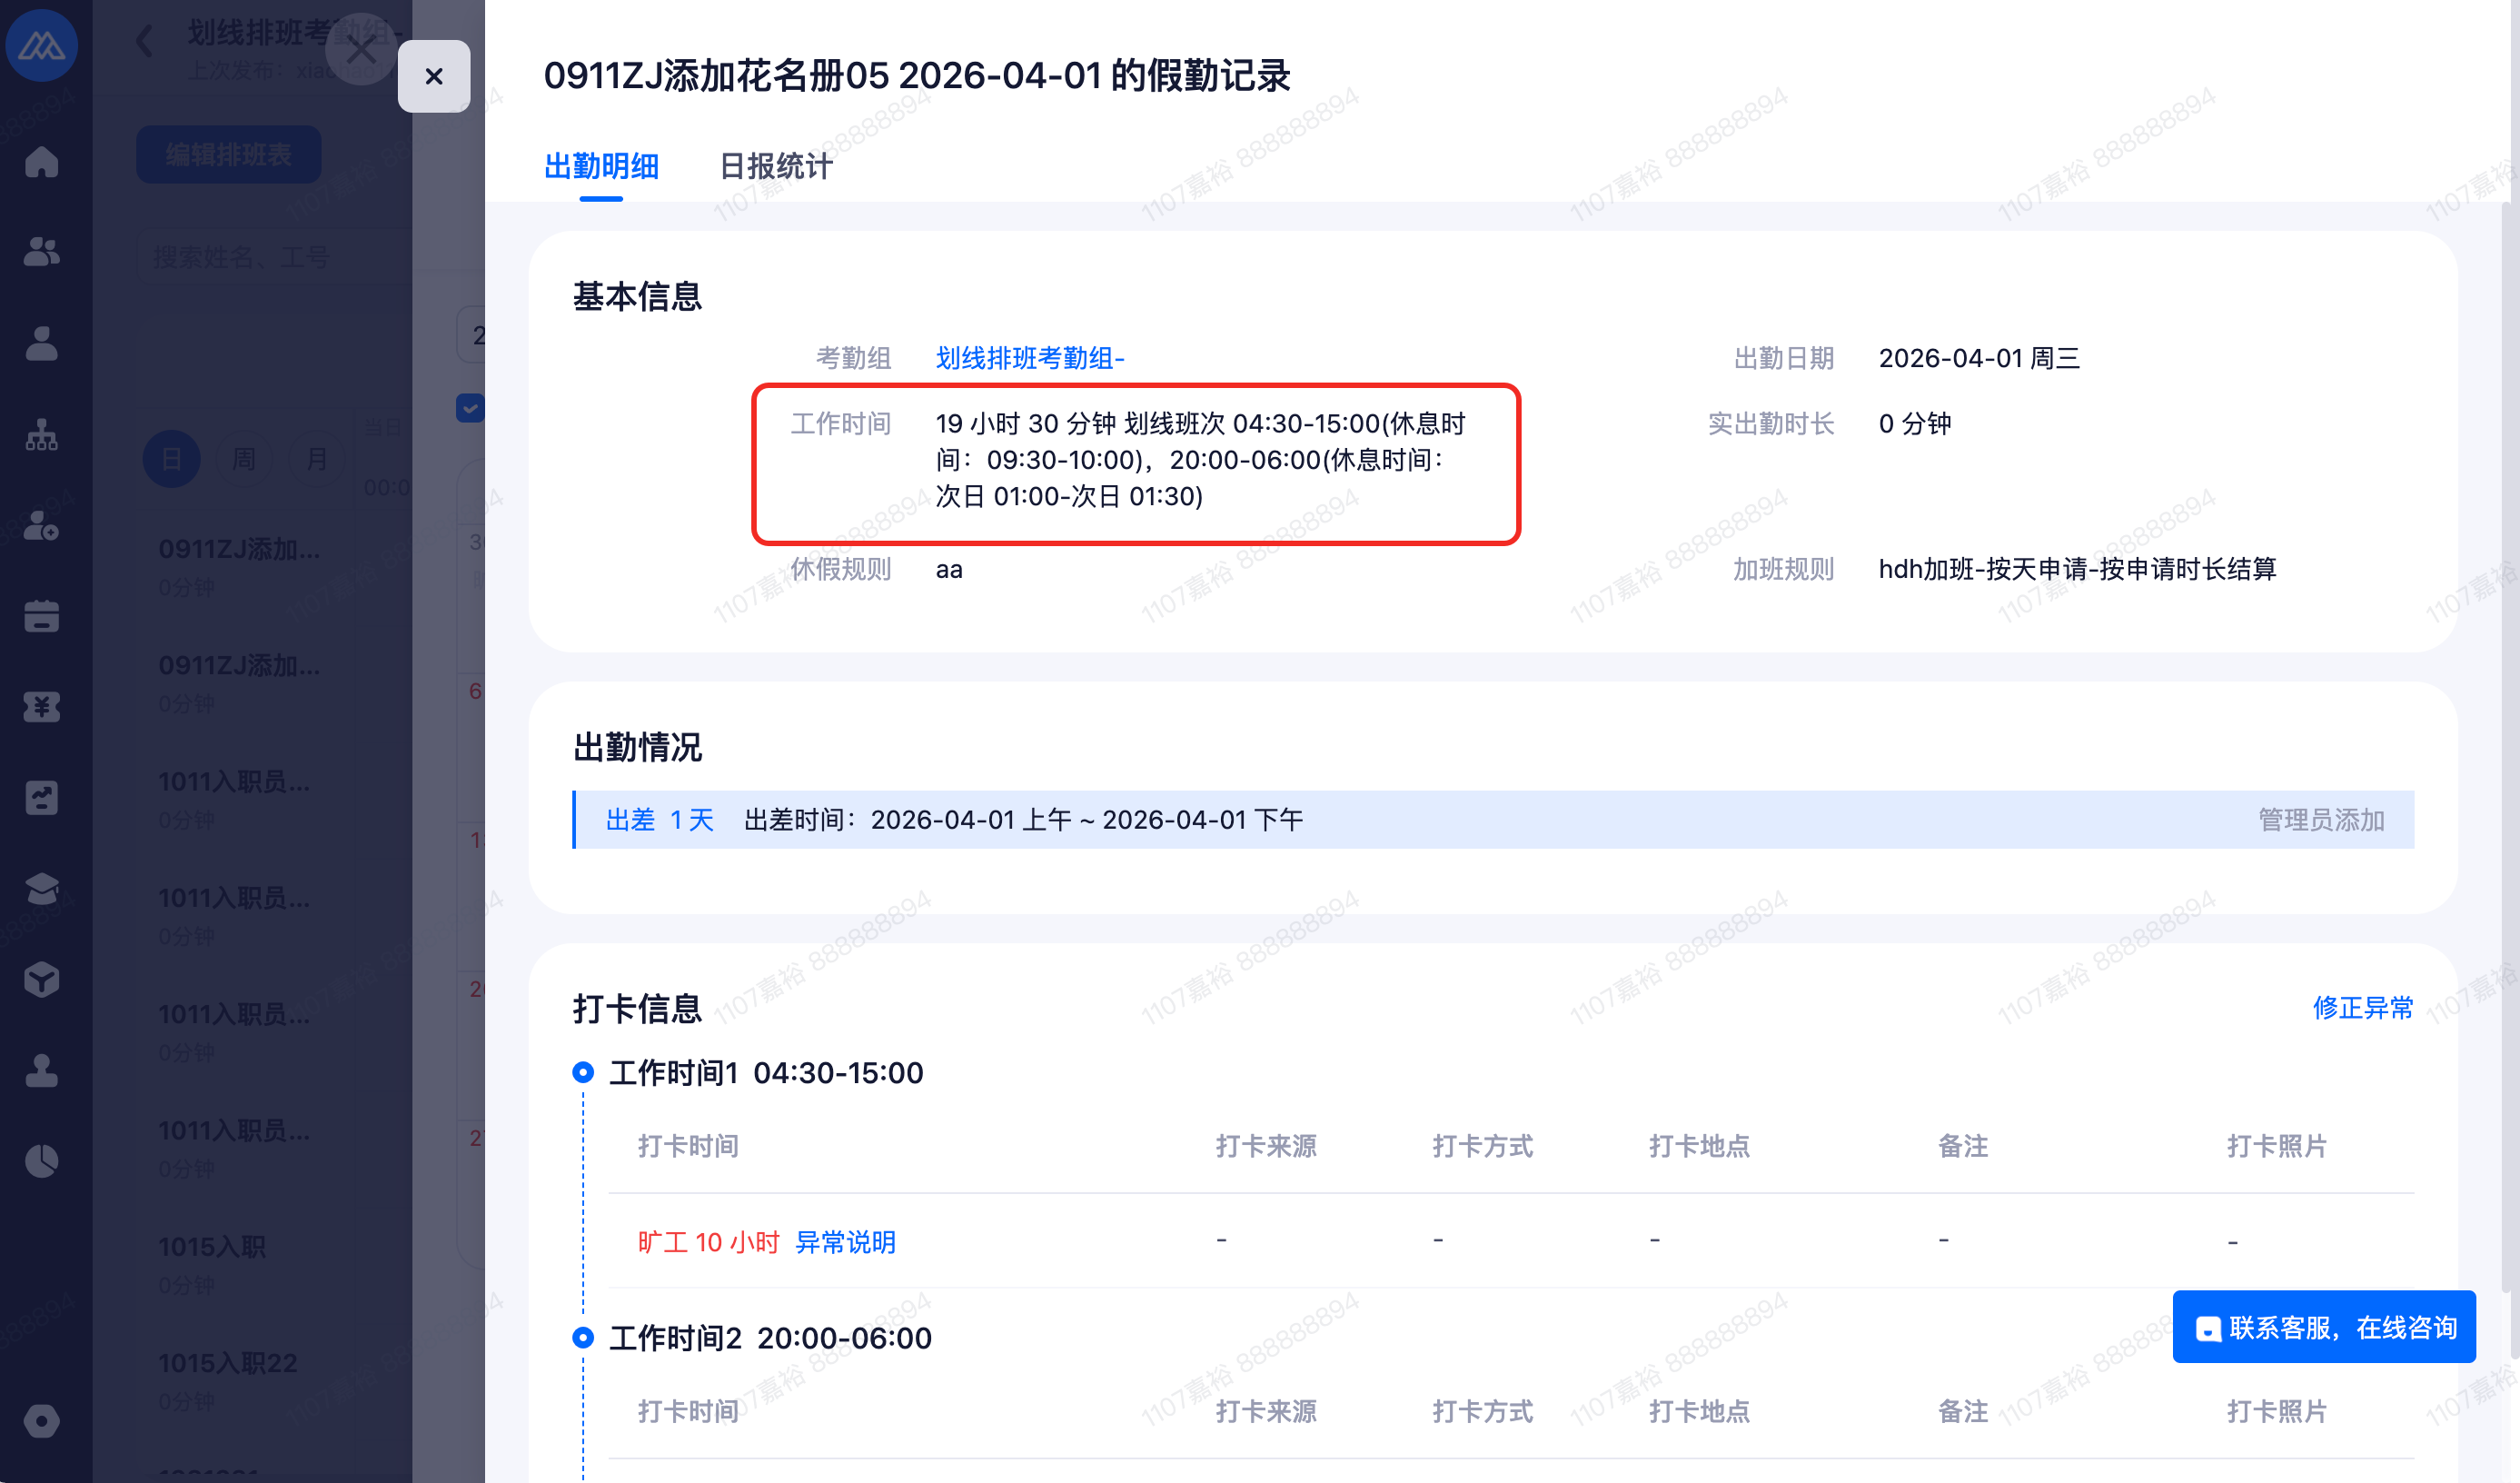Image resolution: width=2520 pixels, height=1483 pixels.
Task: Toggle the blue checkbox behind the drawer
Action: [x=469, y=408]
